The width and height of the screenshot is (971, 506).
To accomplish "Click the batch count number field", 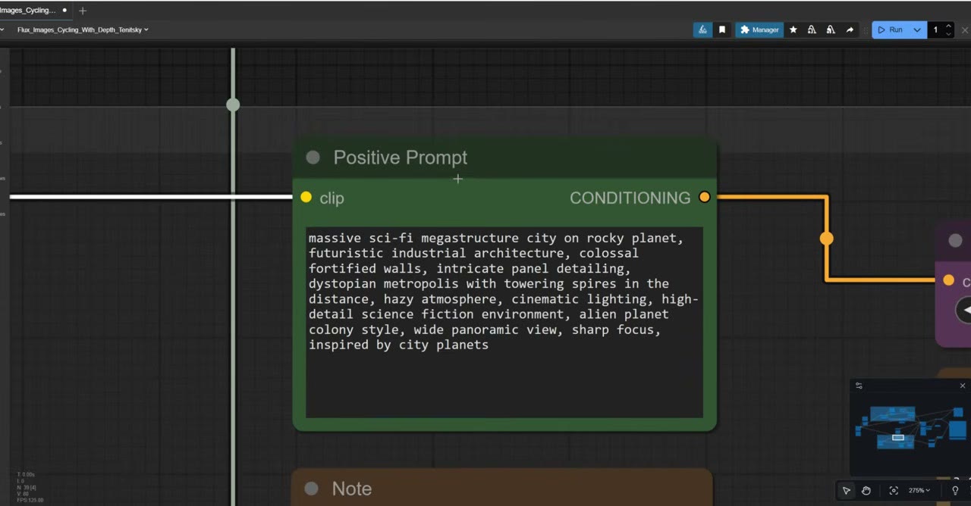I will click(936, 30).
